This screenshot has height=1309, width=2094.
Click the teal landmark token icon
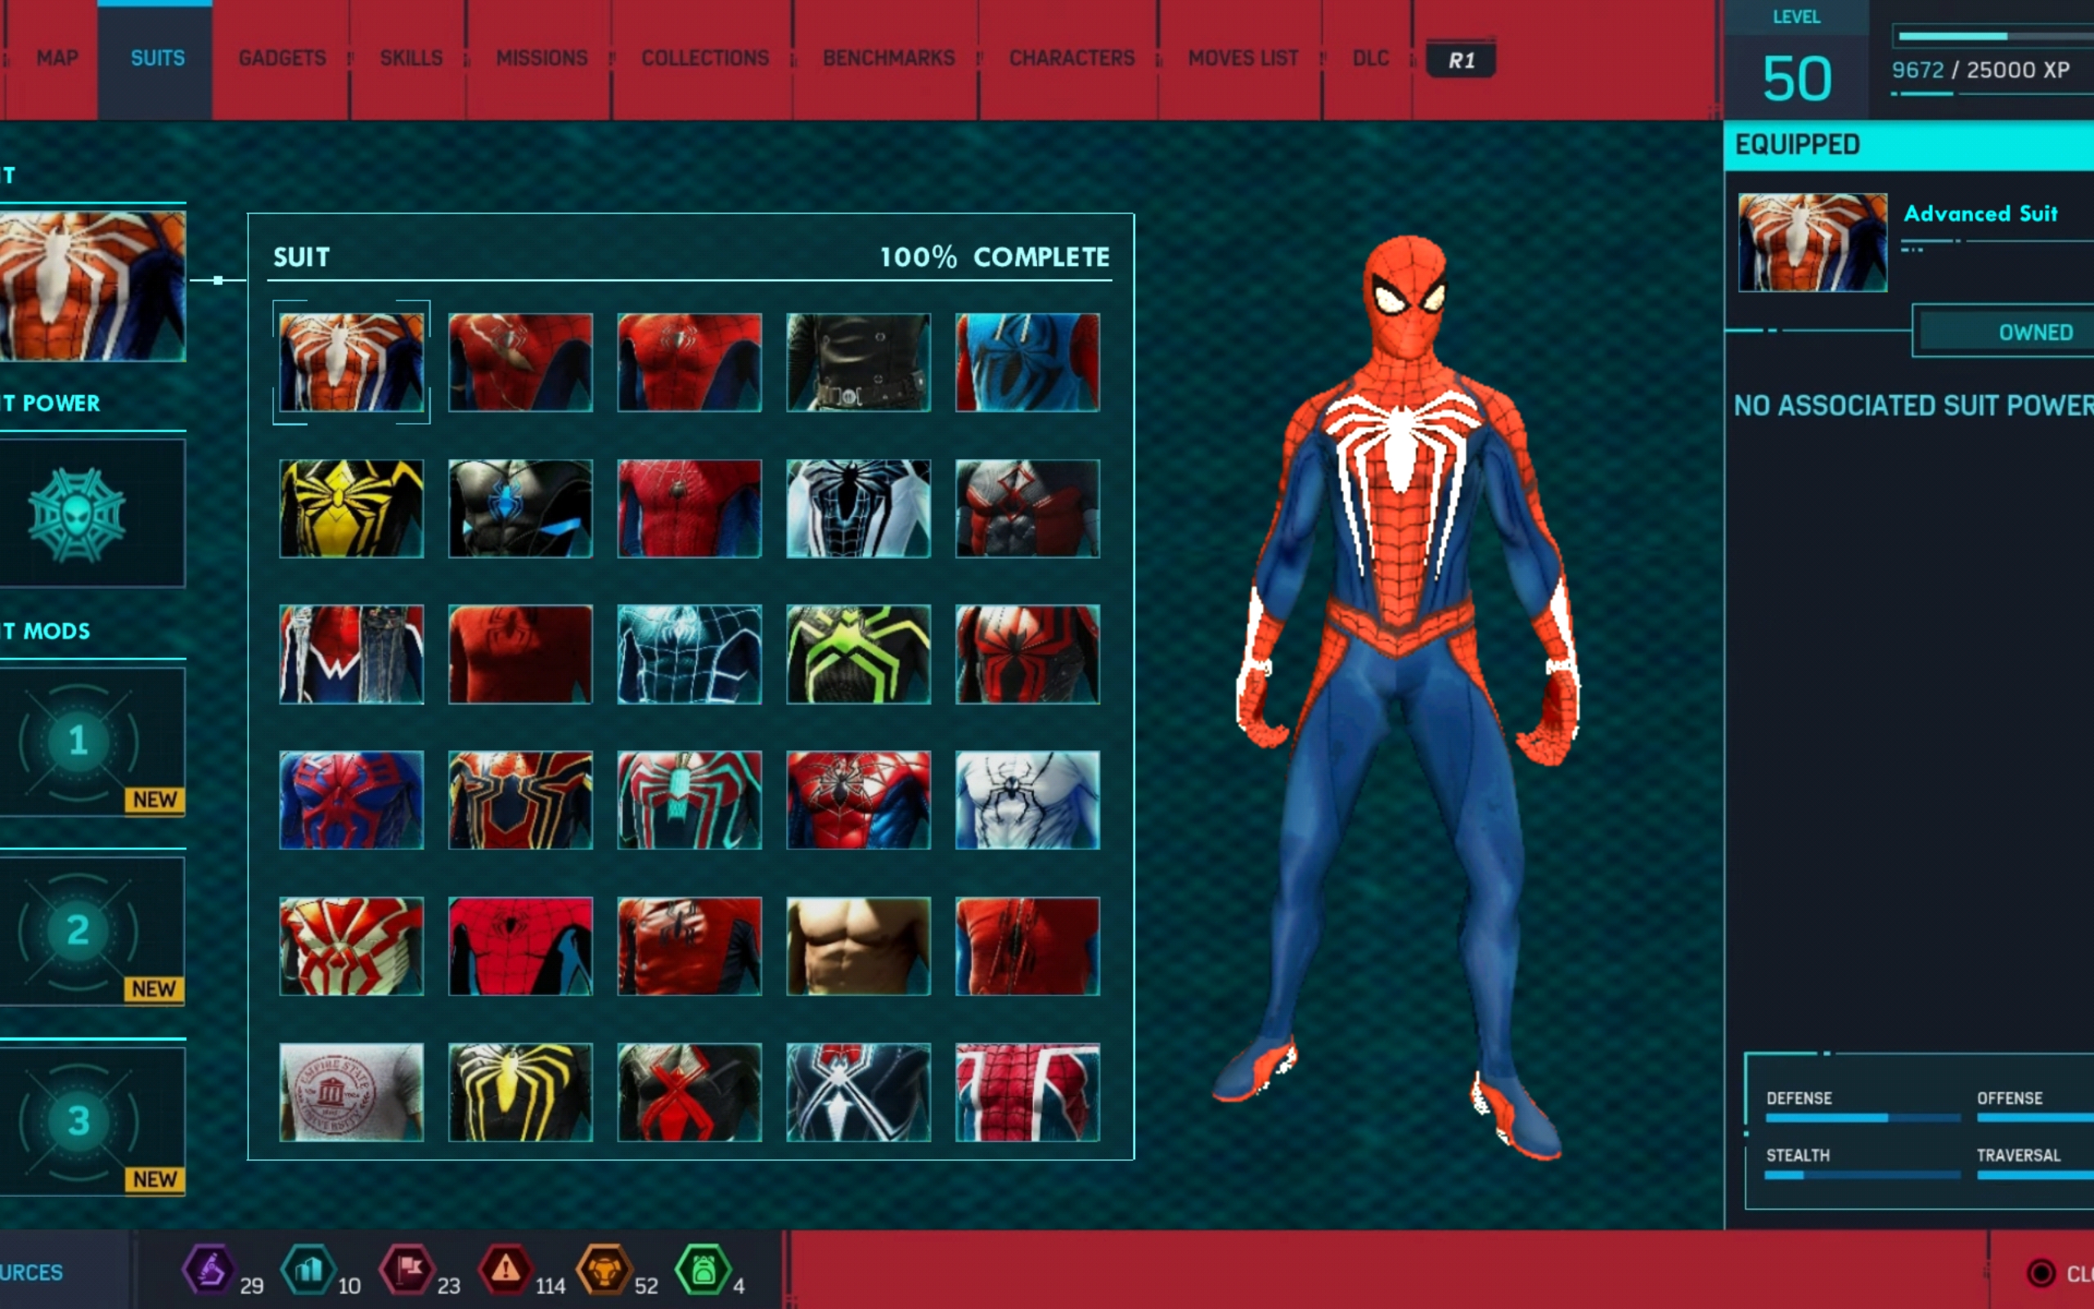(309, 1270)
